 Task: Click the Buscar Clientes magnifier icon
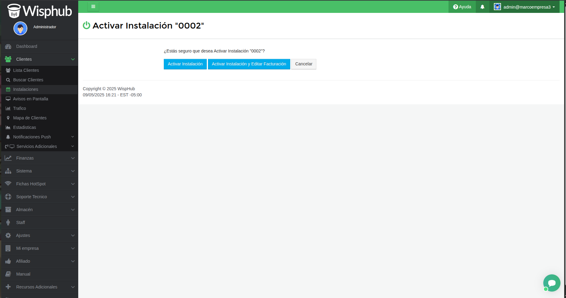pos(8,80)
